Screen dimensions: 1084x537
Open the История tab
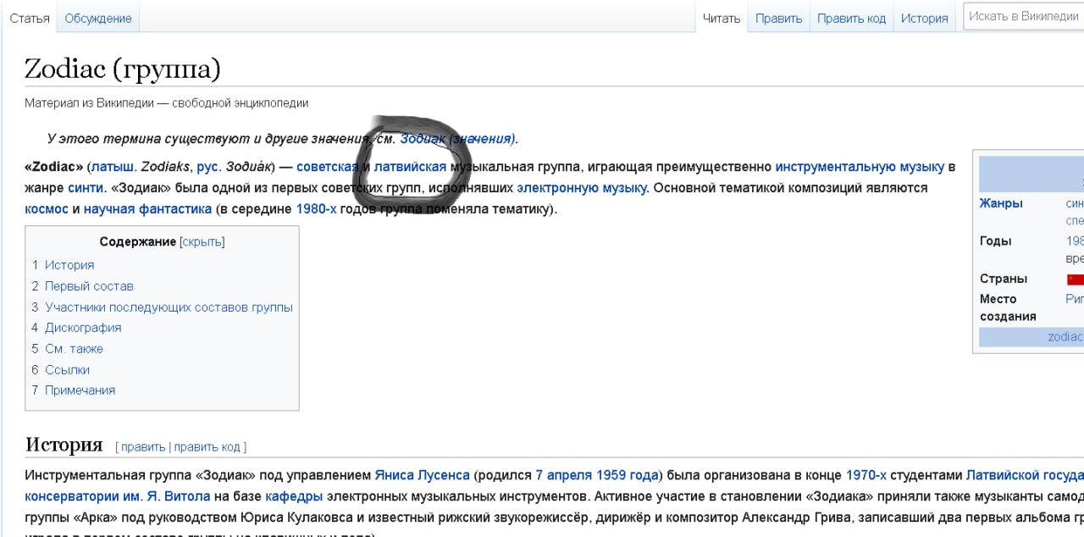[924, 18]
